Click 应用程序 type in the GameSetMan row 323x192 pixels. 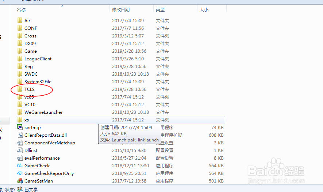pos(164,181)
